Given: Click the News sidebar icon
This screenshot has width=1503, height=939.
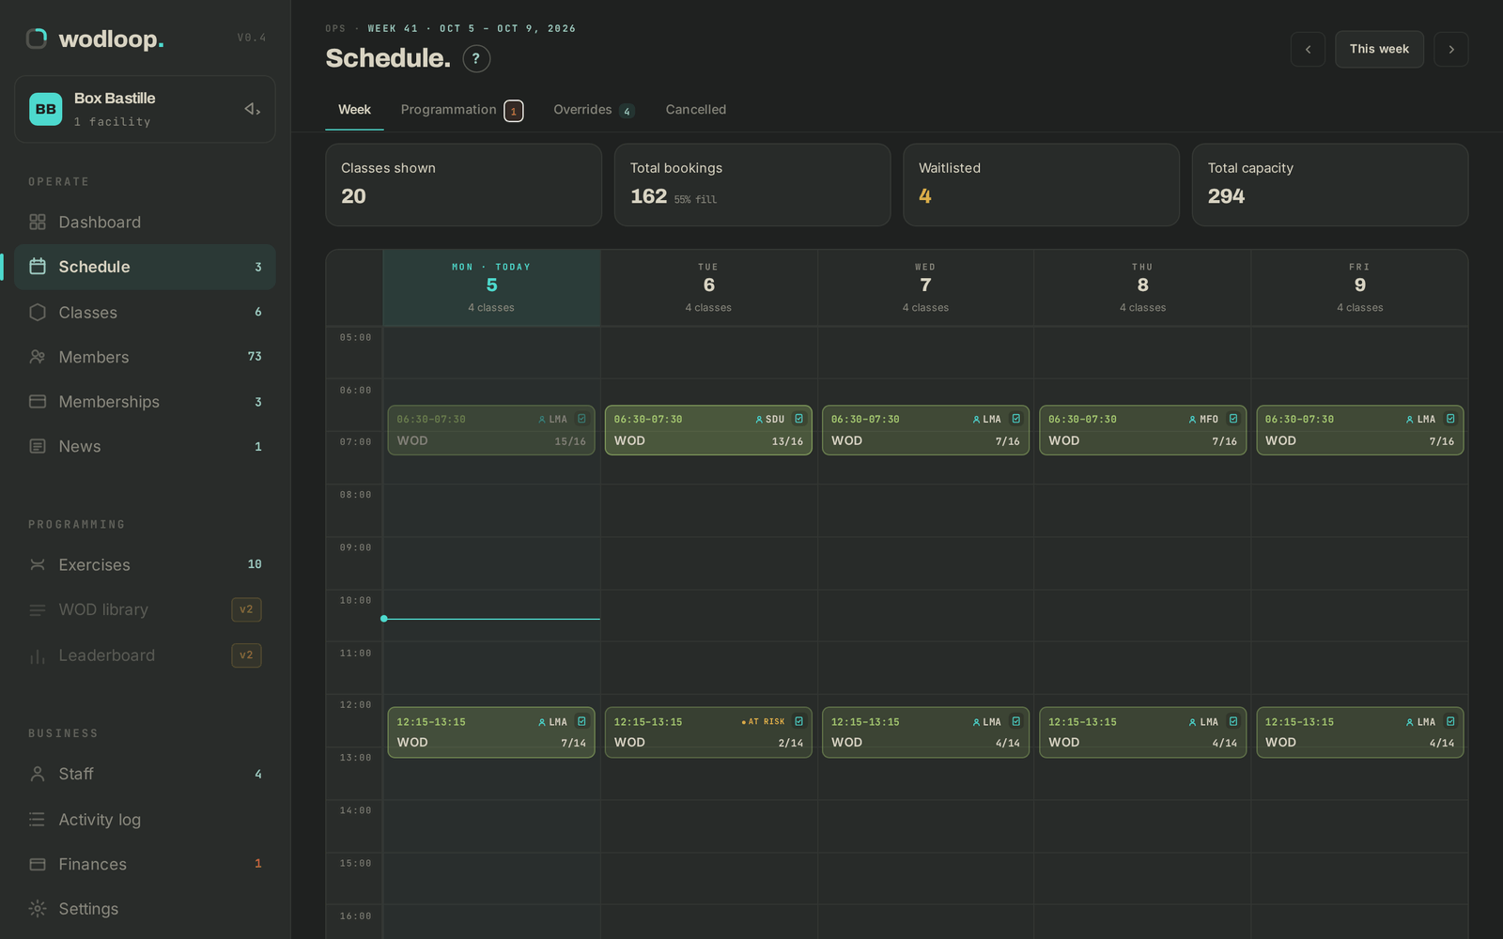Looking at the screenshot, I should pos(38,447).
